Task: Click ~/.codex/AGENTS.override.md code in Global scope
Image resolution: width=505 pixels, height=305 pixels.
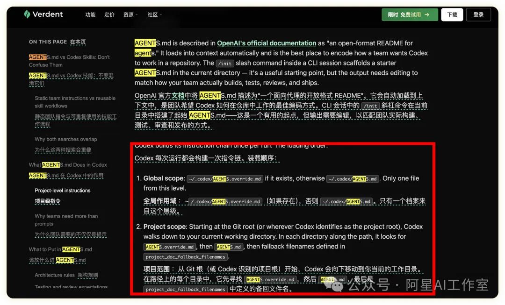Action: (225, 179)
